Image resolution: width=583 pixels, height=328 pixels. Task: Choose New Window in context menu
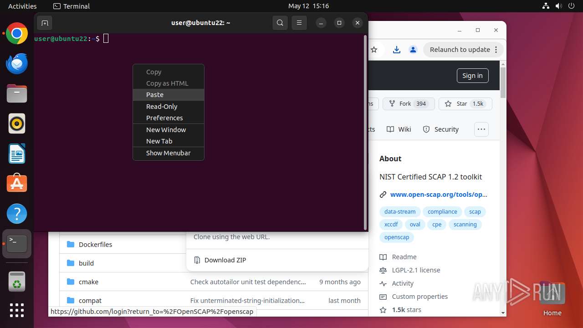pyautogui.click(x=169, y=130)
